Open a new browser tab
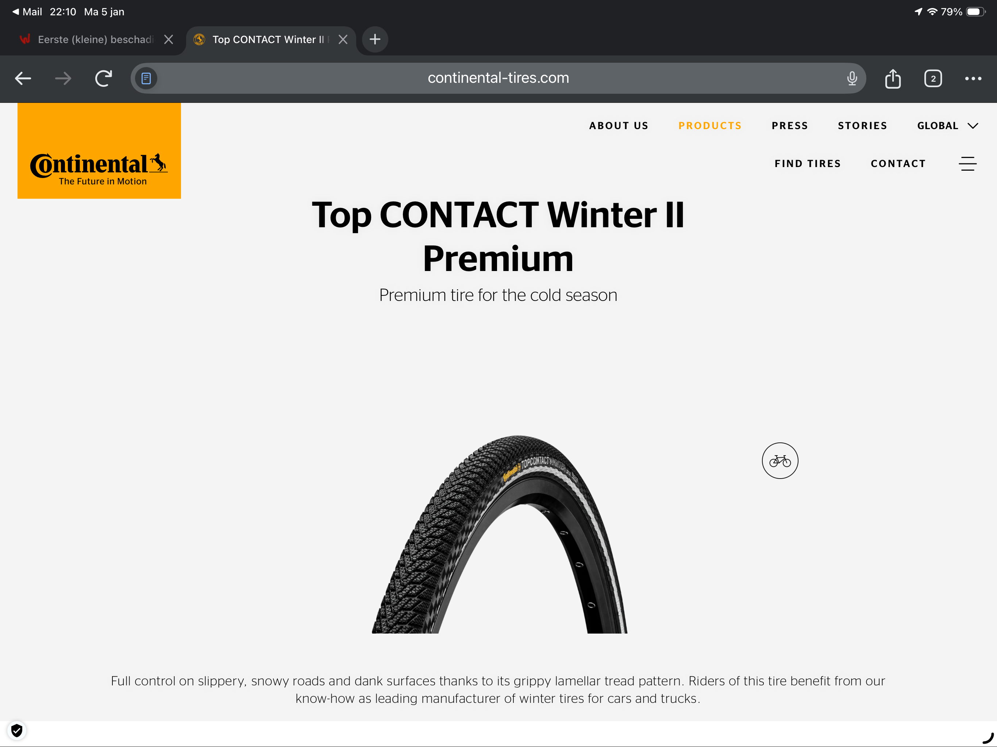The width and height of the screenshot is (997, 747). click(374, 39)
